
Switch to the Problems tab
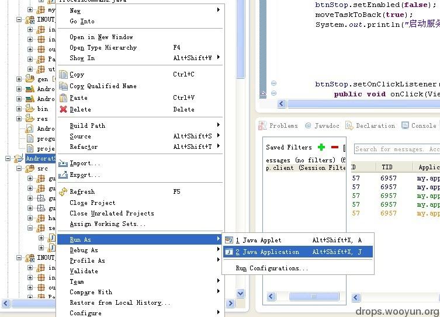(278, 126)
